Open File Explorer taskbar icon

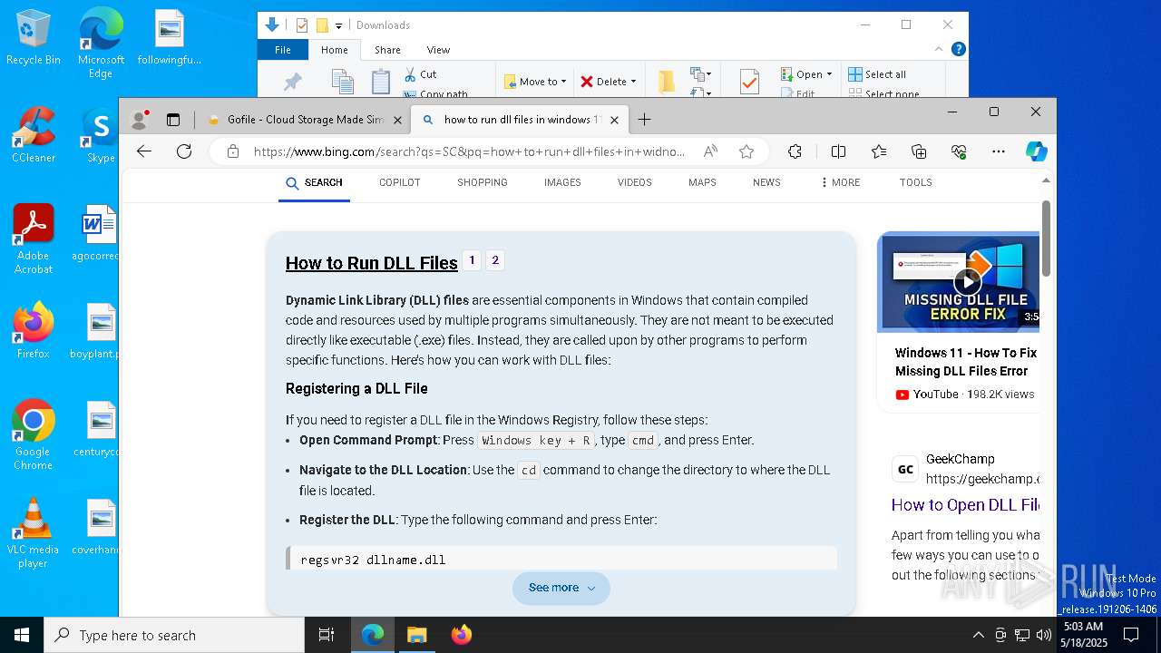click(x=416, y=635)
